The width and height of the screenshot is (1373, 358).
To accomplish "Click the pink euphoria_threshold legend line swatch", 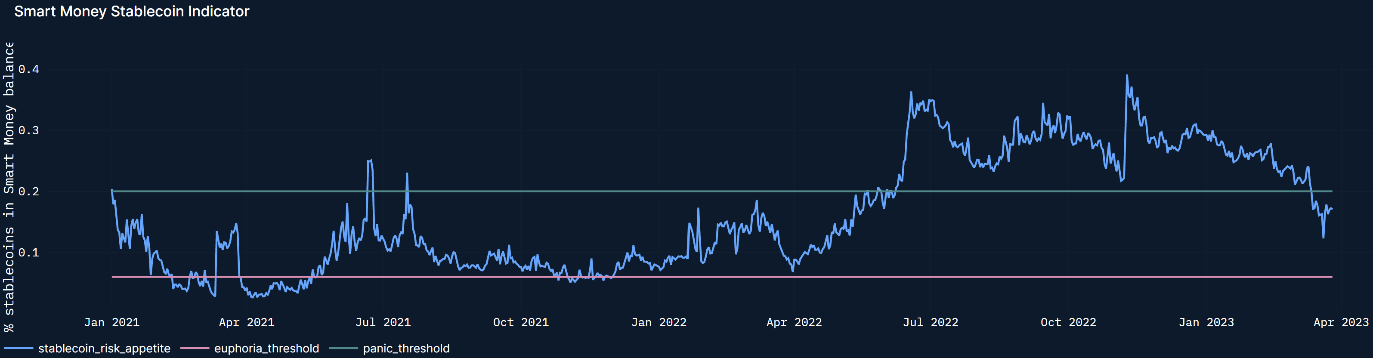I will coord(195,349).
